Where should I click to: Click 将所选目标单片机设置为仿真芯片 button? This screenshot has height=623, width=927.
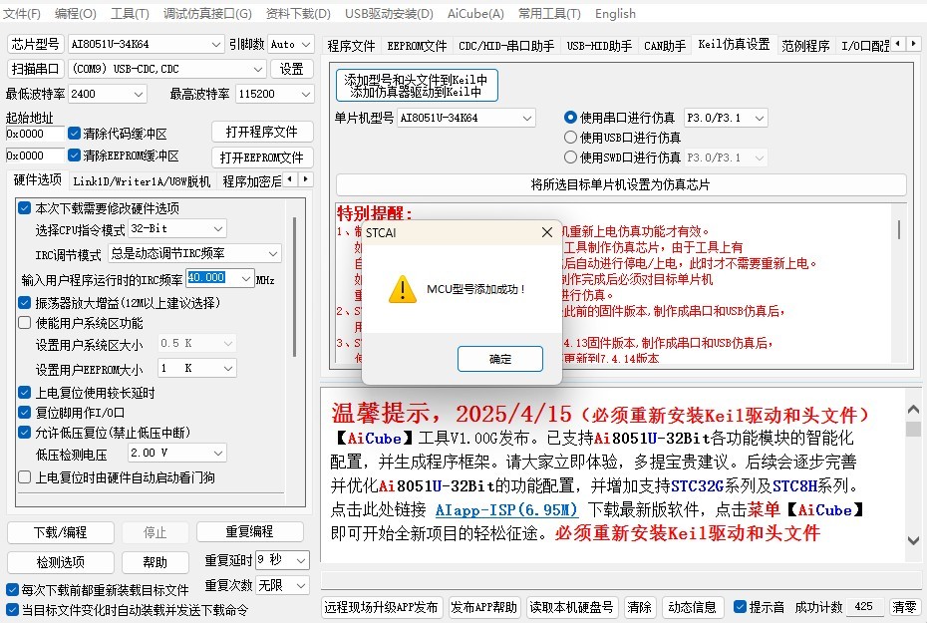point(621,185)
